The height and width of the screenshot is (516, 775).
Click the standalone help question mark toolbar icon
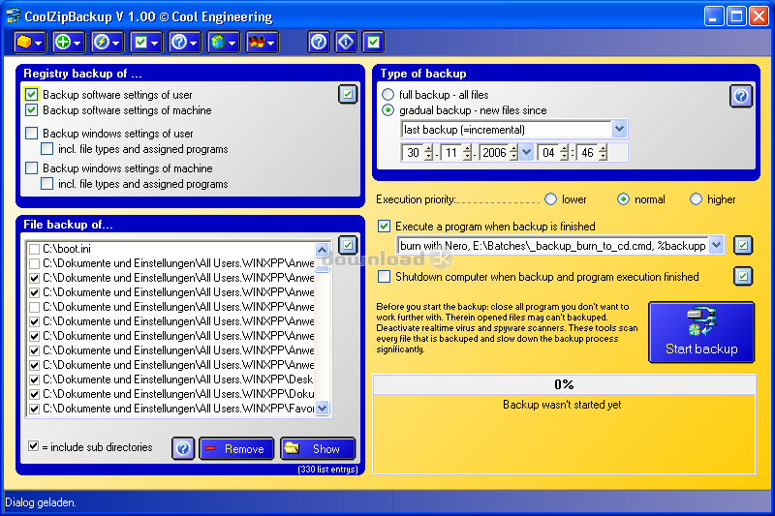[x=319, y=43]
